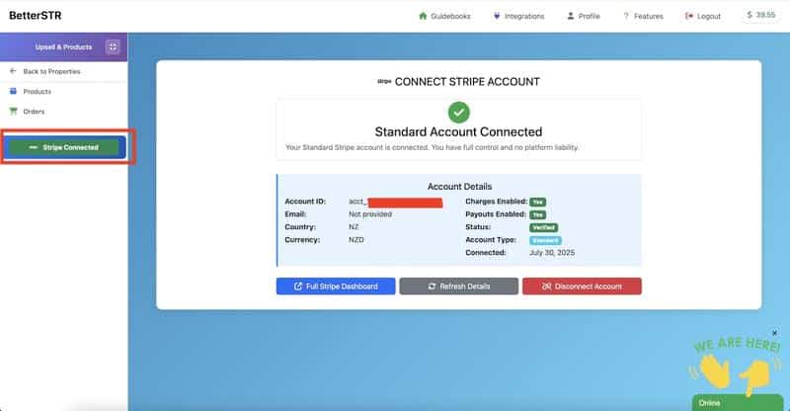Viewport: 790px width, 411px height.
Task: Click the Products box icon in sidebar
Action: pyautogui.click(x=13, y=91)
